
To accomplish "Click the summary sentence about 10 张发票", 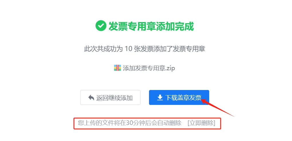I will click(x=145, y=49).
